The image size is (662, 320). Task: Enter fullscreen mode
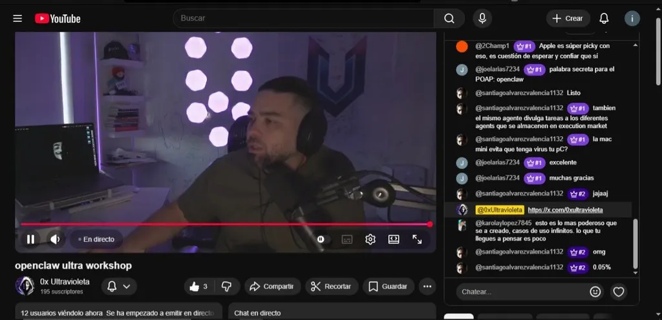(417, 239)
